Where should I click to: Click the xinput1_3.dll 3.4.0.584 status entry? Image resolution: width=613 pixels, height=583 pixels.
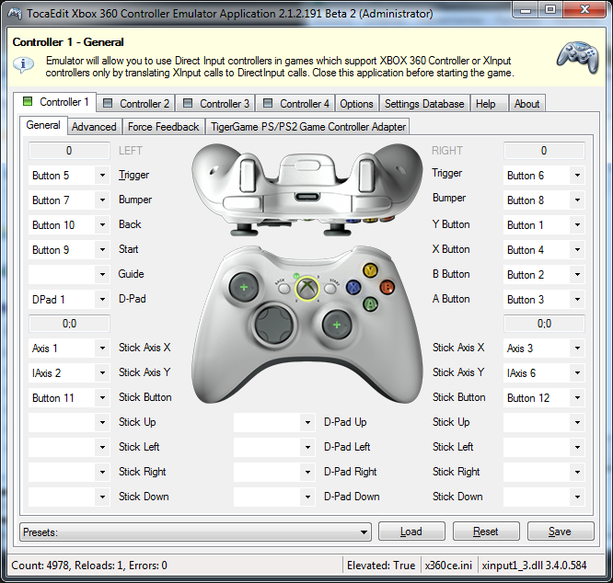[535, 566]
